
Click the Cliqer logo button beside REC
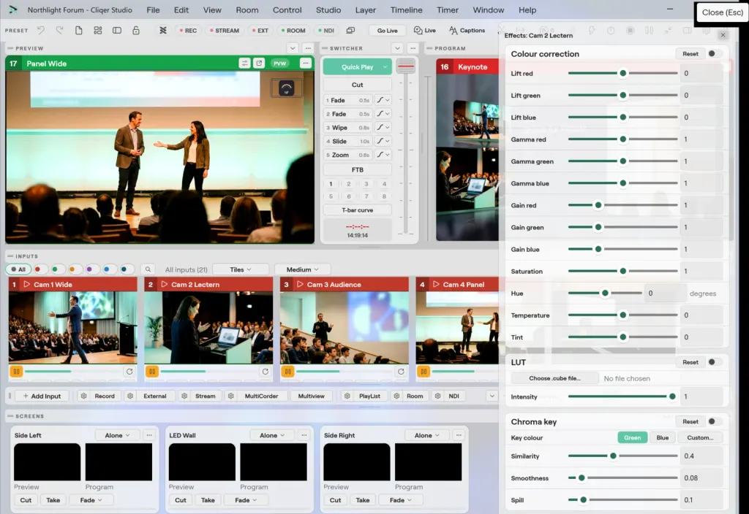(x=163, y=30)
